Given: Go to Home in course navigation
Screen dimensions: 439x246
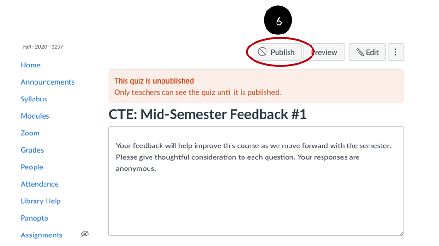Looking at the screenshot, I should 30,65.
